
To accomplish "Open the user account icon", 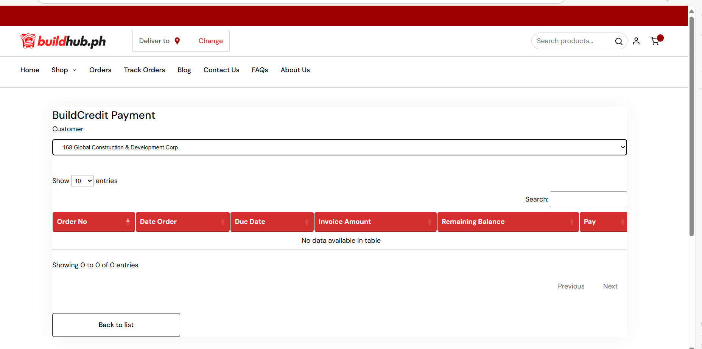I will pyautogui.click(x=636, y=41).
